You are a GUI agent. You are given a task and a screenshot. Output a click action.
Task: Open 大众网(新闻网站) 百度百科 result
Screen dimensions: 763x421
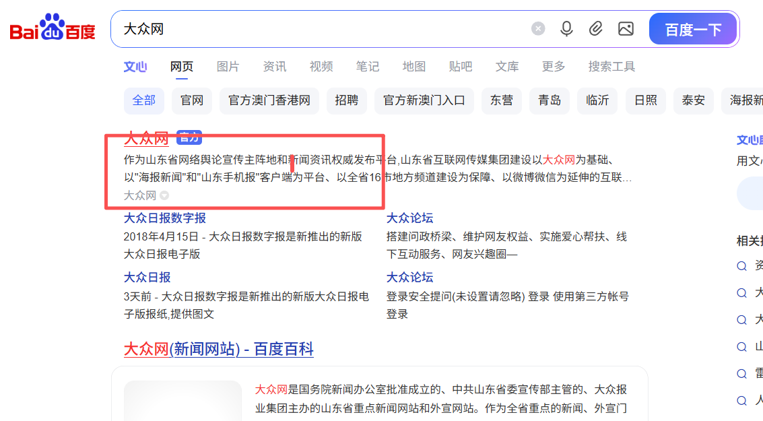click(x=218, y=350)
